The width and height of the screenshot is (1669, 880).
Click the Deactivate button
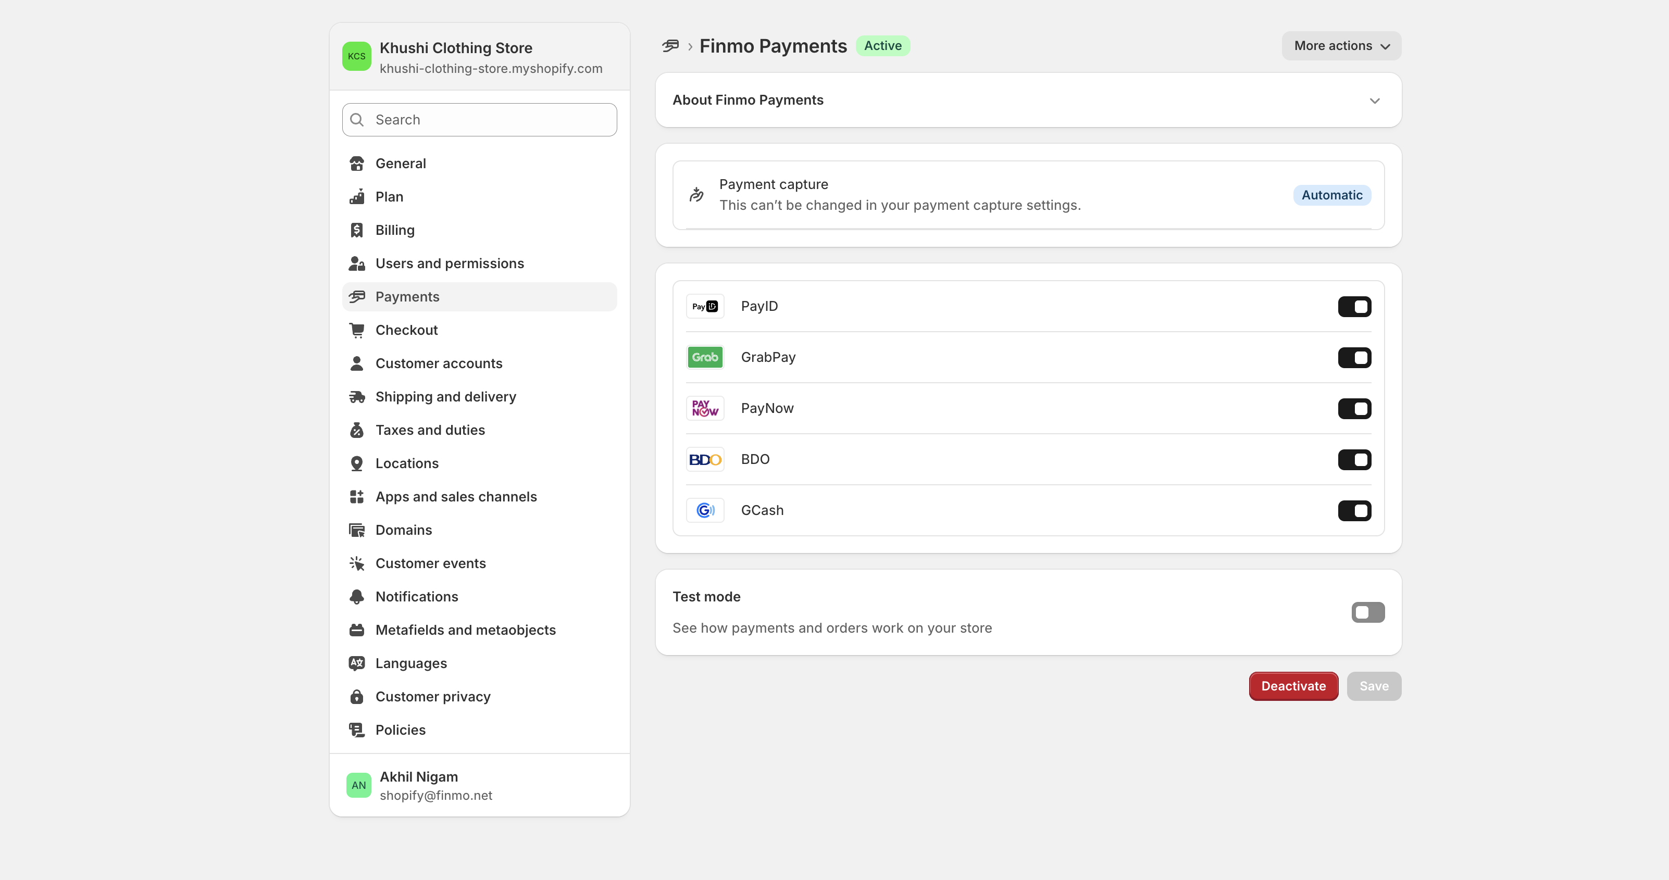tap(1293, 686)
